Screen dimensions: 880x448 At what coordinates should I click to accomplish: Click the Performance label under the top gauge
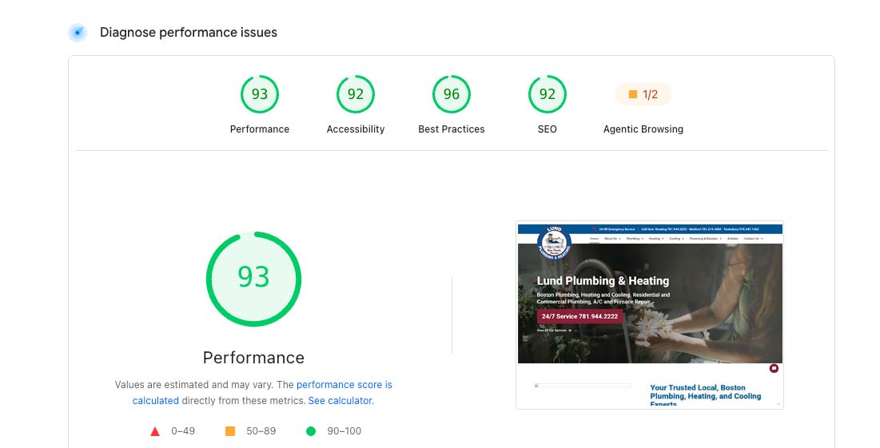[x=259, y=129]
